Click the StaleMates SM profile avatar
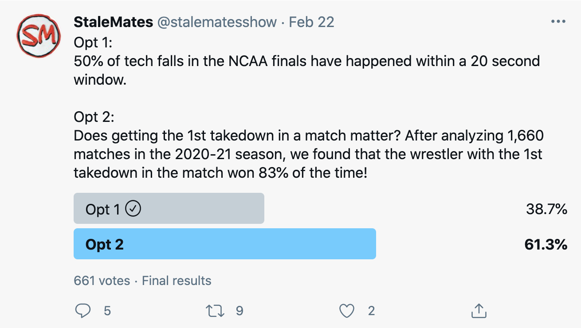This screenshot has height=328, width=581. point(38,35)
